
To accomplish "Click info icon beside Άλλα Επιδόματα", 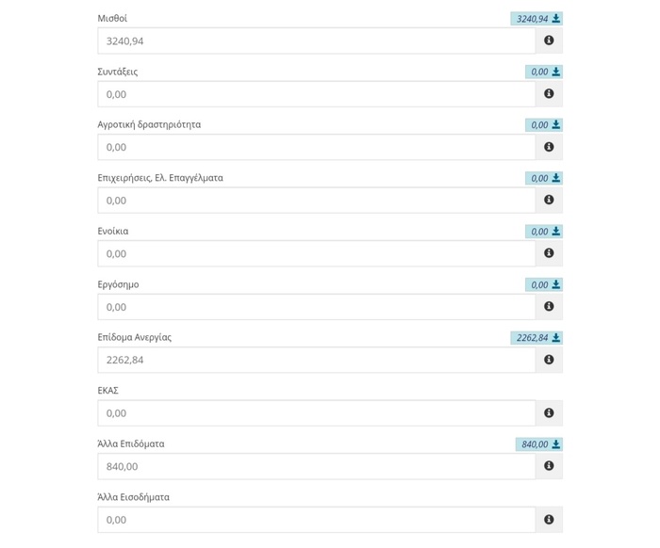I will pos(549,466).
